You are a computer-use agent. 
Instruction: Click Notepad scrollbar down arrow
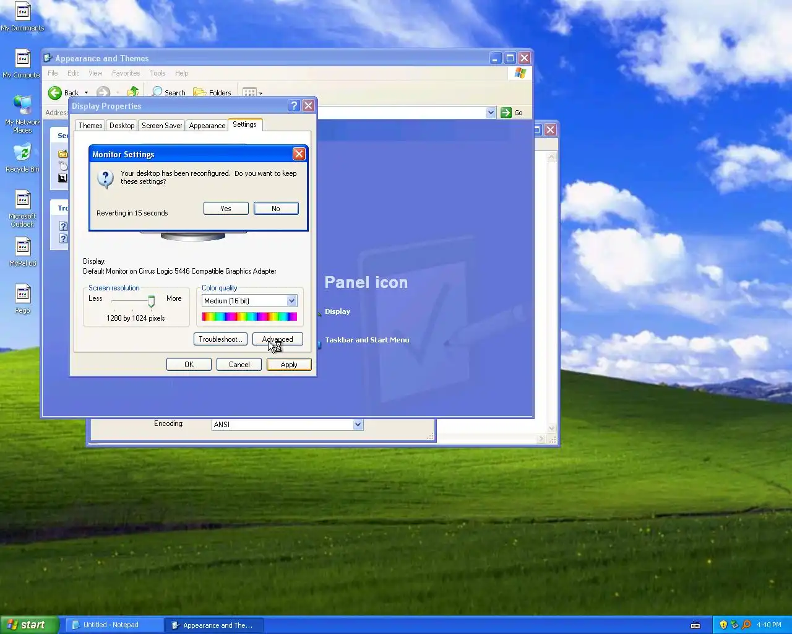coord(551,428)
